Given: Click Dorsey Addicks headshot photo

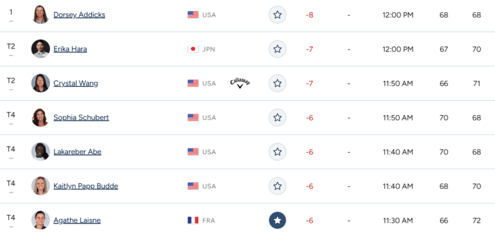Looking at the screenshot, I should 40,15.
